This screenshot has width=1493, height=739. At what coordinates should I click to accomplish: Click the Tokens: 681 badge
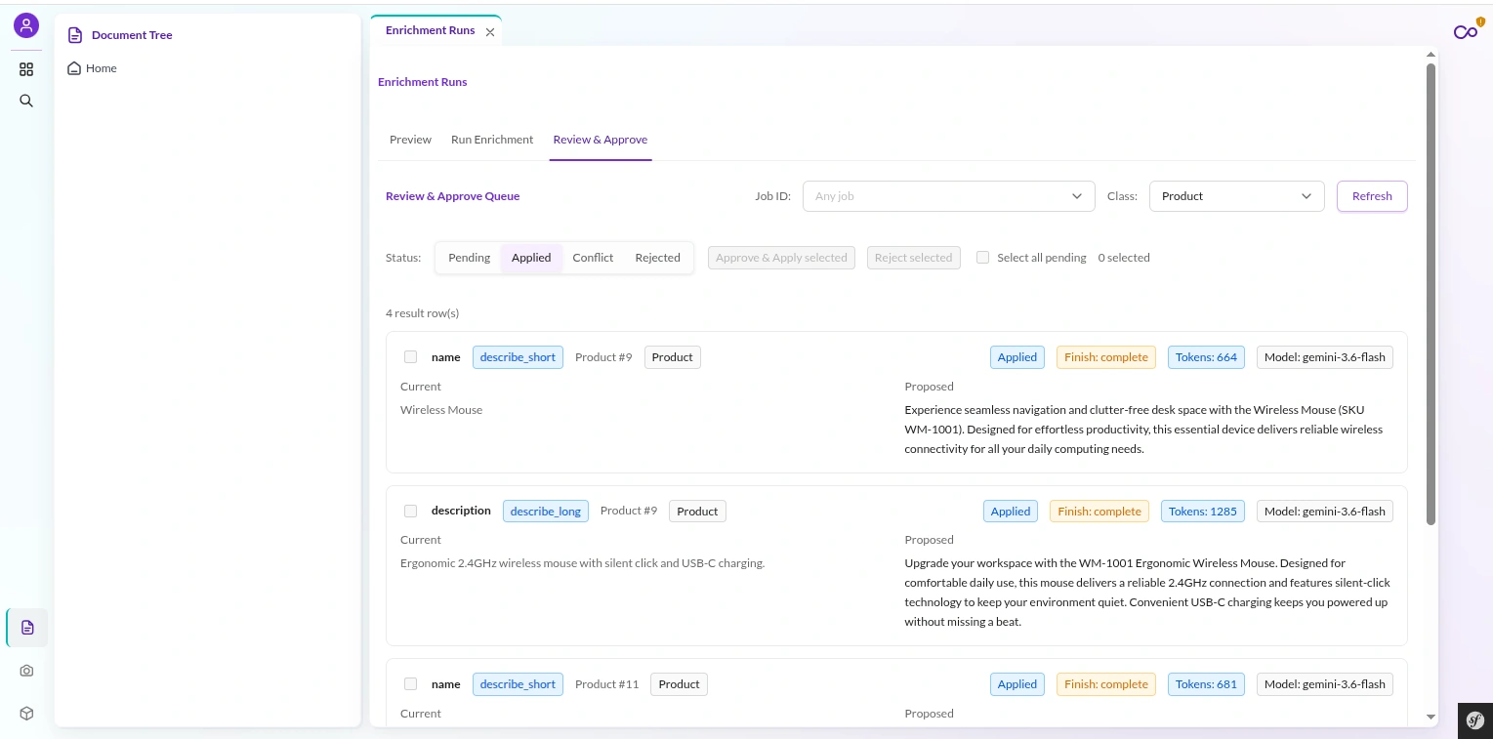pos(1206,684)
